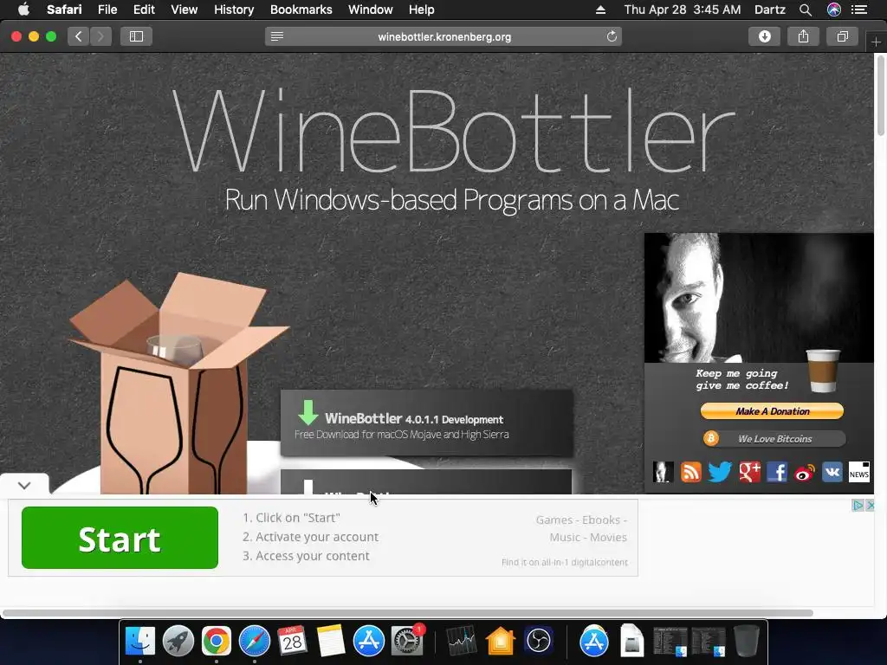The image size is (887, 665).
Task: Open Notes from the Dock
Action: click(x=330, y=642)
